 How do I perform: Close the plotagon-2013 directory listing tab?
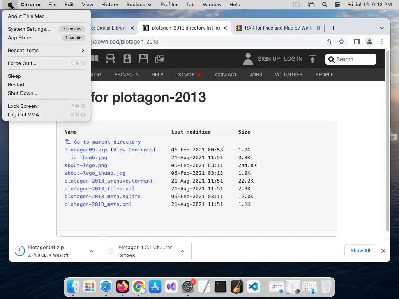click(x=225, y=28)
